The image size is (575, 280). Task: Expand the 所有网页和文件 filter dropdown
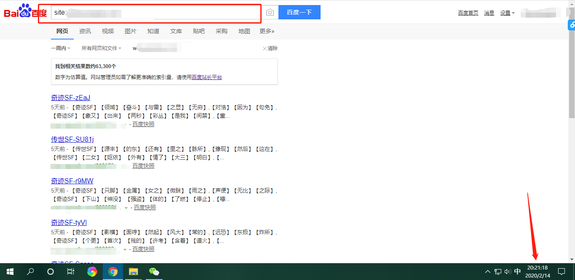101,48
